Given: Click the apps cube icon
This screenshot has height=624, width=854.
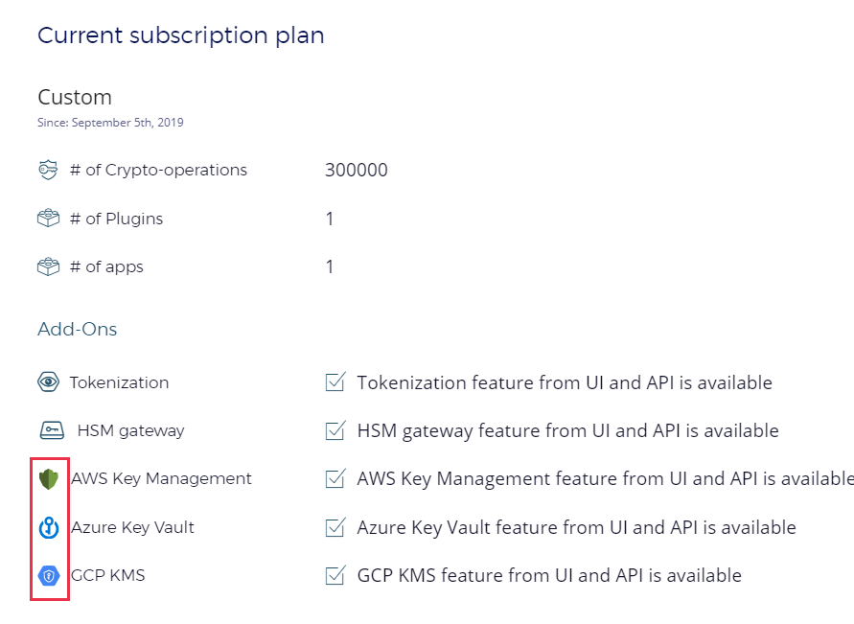Looking at the screenshot, I should point(48,266).
